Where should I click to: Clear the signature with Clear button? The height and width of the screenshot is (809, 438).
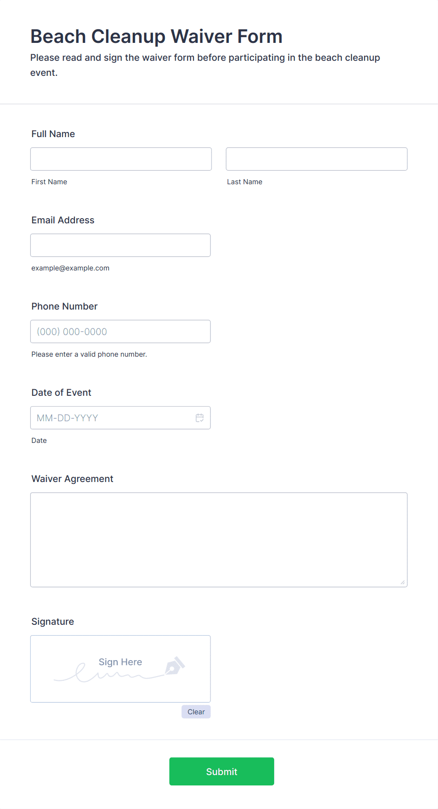(196, 711)
